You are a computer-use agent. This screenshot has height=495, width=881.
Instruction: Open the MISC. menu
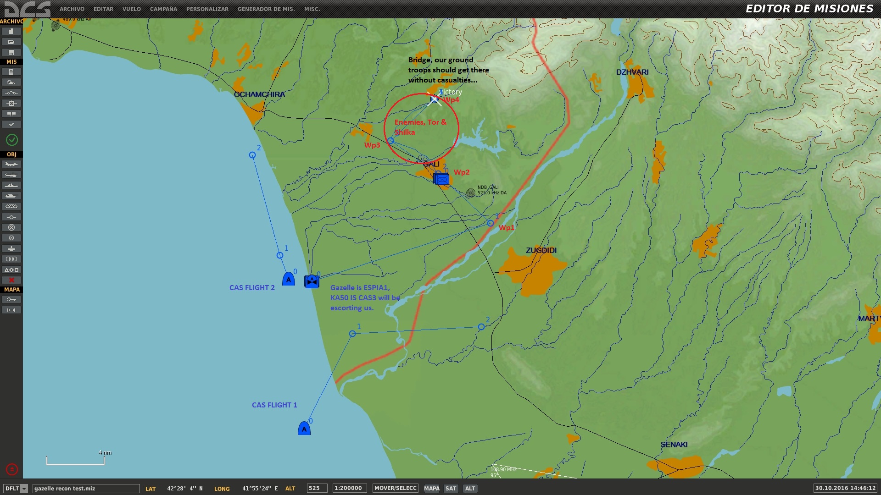312,9
